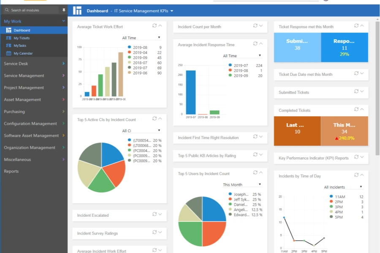The width and height of the screenshot is (380, 253).
Task: Expand Incident Count per Month widget
Action: (261, 26)
